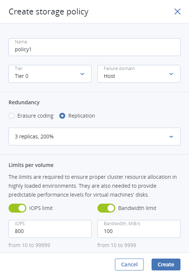189x276 pixels.
Task: Click the Create button
Action: pos(166,264)
